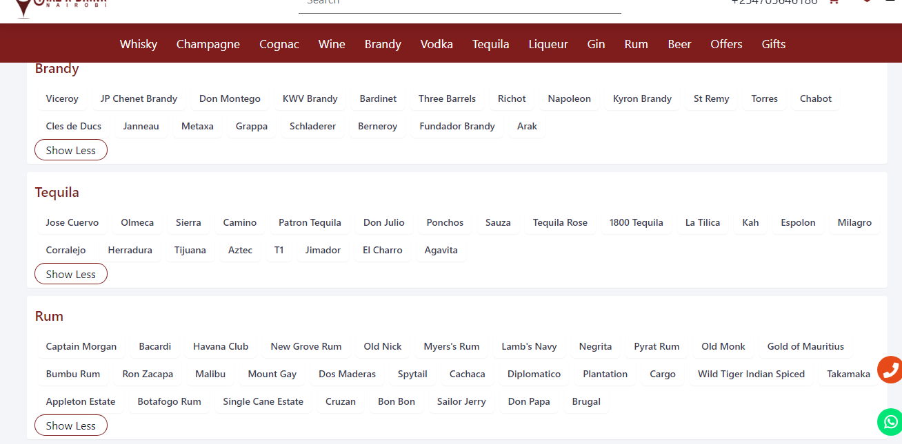Select Wine in the navigation bar
902x444 pixels.
(x=332, y=44)
